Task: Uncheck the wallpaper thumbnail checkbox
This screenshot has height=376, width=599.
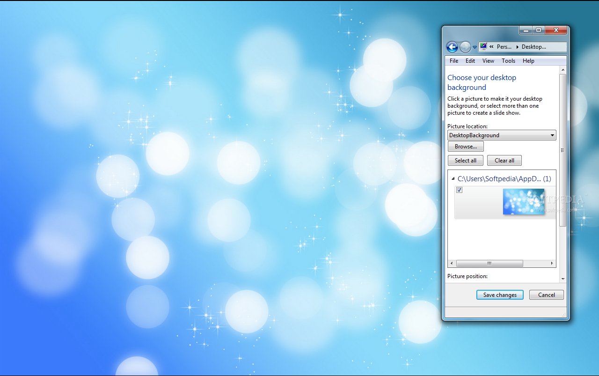Action: [x=460, y=190]
